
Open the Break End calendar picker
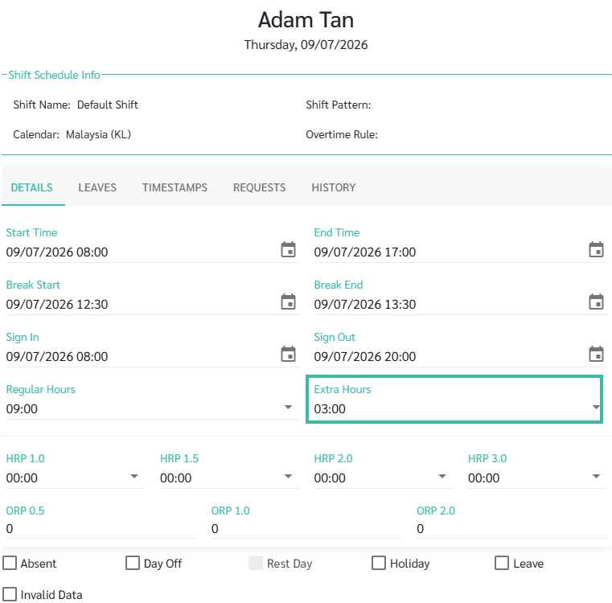[596, 302]
